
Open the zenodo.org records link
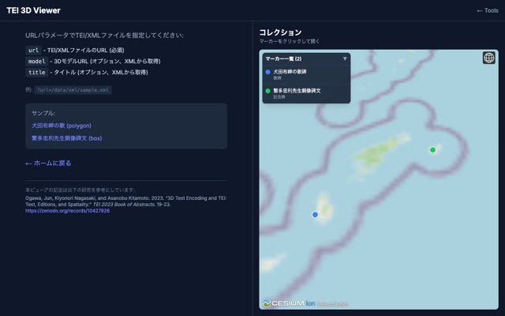point(67,211)
